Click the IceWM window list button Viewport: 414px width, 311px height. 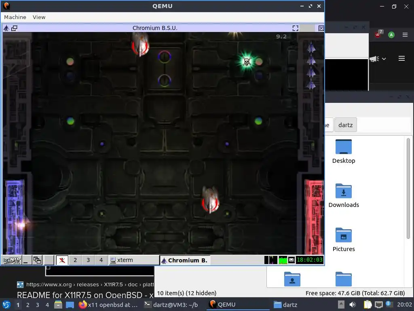coord(37,260)
